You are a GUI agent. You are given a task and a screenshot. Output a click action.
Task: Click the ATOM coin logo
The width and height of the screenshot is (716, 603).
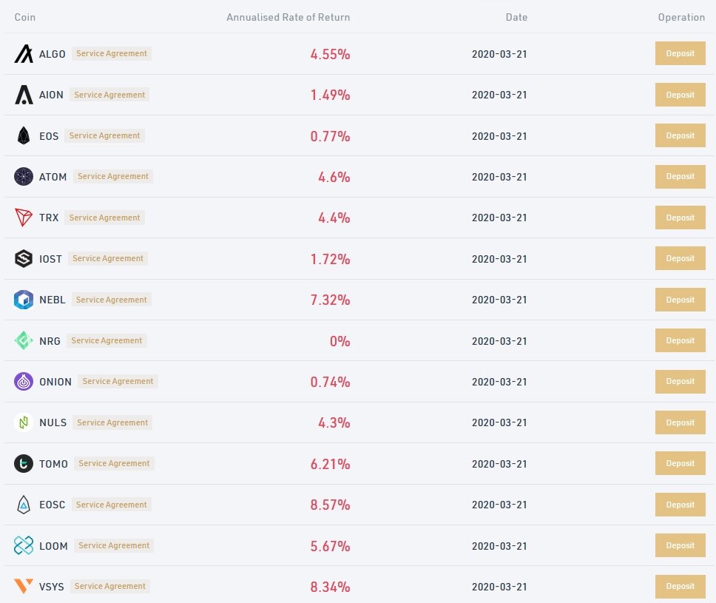(x=24, y=176)
